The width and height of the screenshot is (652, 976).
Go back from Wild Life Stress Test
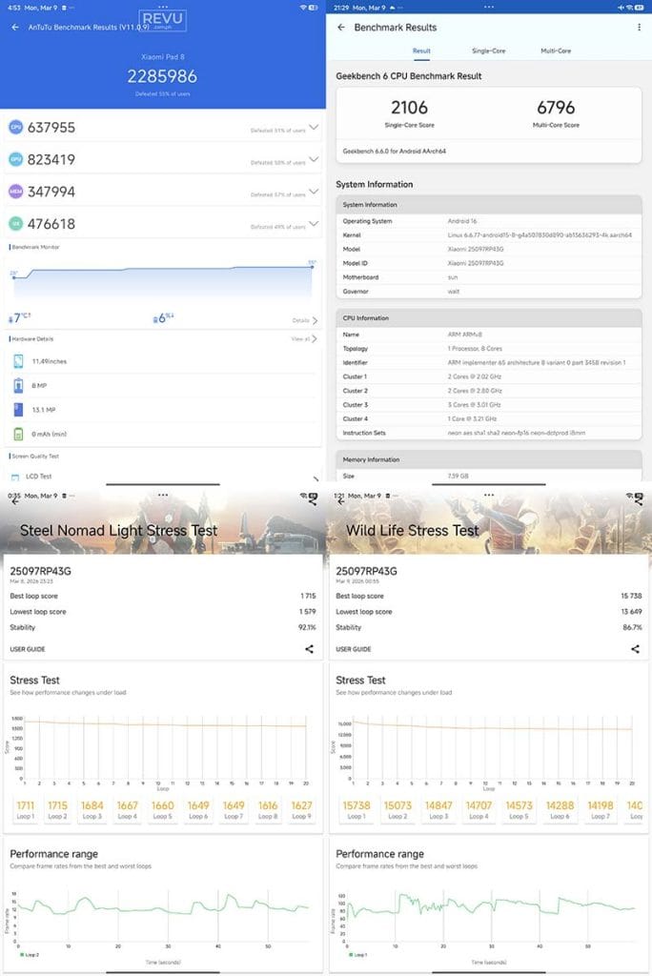[340, 501]
